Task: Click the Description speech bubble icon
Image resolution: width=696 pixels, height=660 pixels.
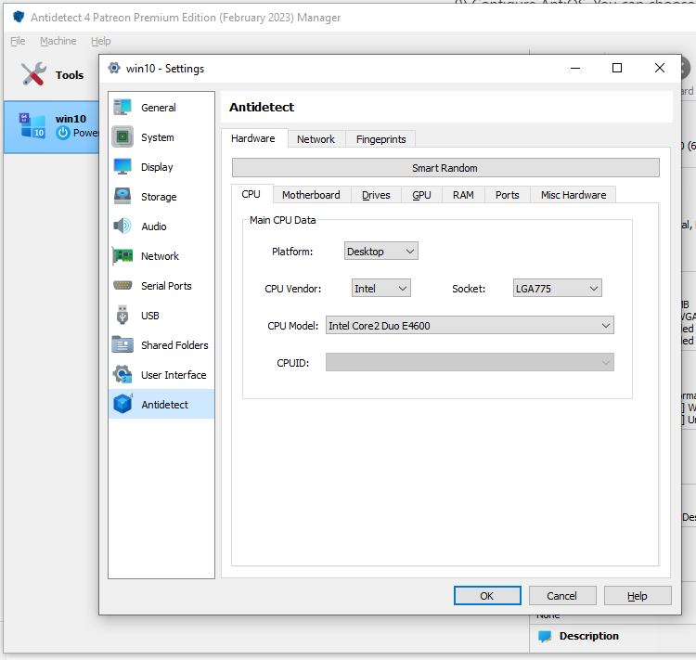Action: coord(545,636)
